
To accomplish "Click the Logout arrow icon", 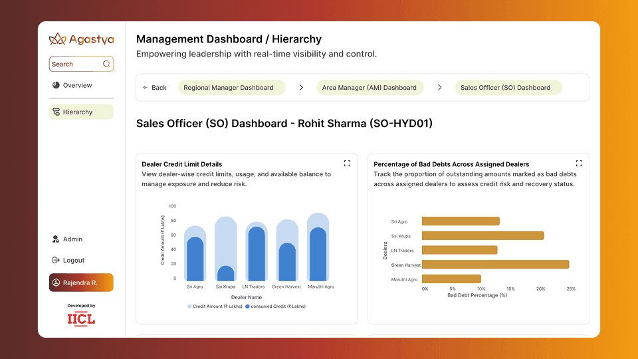I will click(56, 261).
